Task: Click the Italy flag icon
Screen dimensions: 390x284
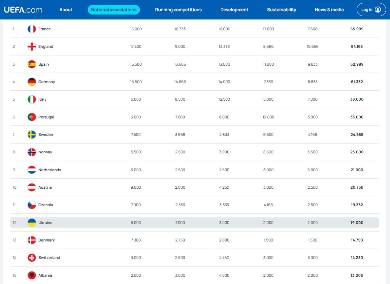Action: pyautogui.click(x=32, y=99)
